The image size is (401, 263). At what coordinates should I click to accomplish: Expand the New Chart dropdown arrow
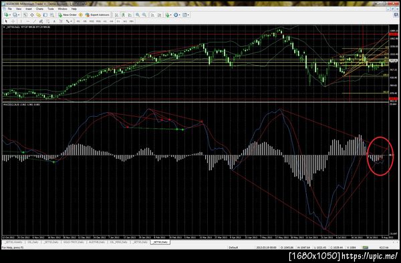10,15
